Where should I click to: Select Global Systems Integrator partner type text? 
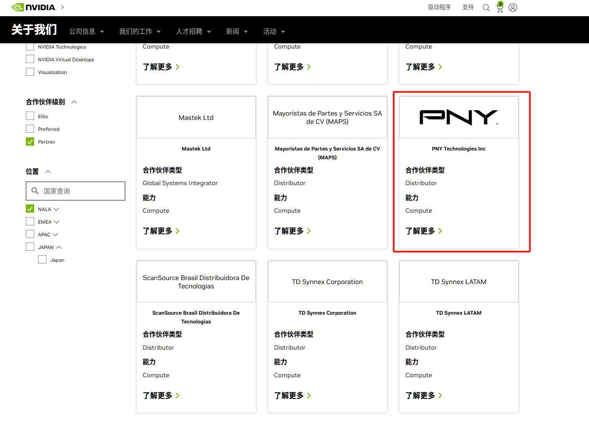[x=180, y=183]
